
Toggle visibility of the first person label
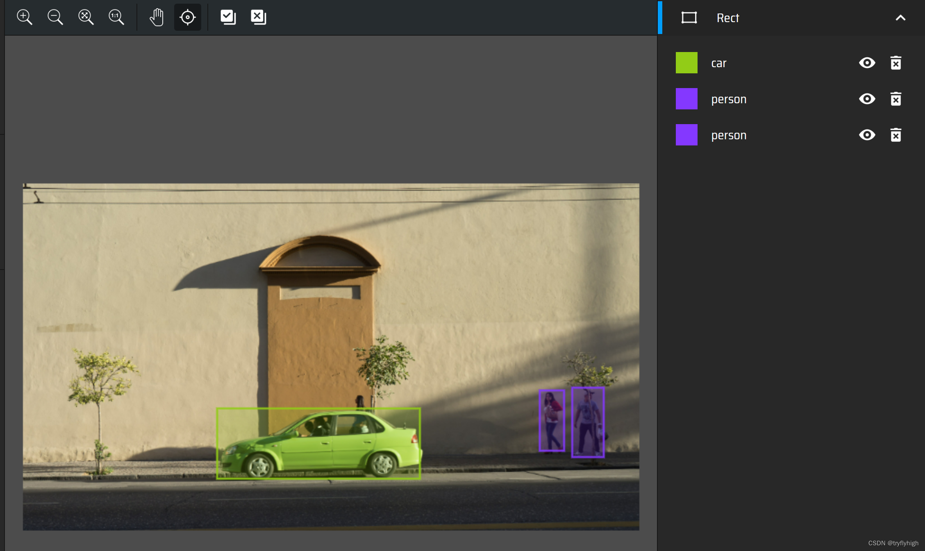[x=867, y=99]
